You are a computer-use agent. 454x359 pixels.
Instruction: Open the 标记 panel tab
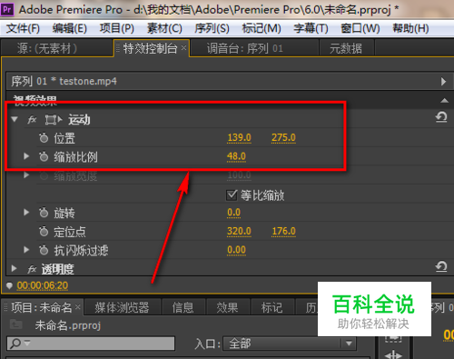point(271,307)
